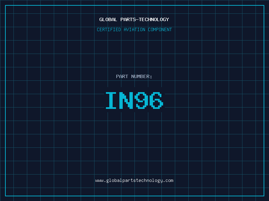Select the IN96 part number
Image resolution: width=269 pixels, height=201 pixels.
coord(134,100)
